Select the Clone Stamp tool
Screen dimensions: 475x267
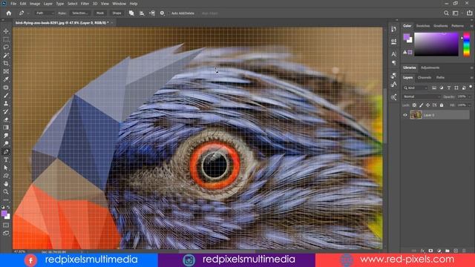pos(6,104)
